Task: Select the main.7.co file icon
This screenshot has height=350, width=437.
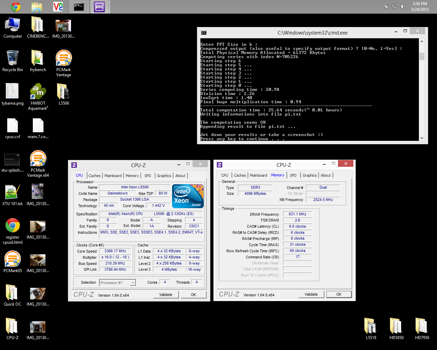Action: point(38,128)
